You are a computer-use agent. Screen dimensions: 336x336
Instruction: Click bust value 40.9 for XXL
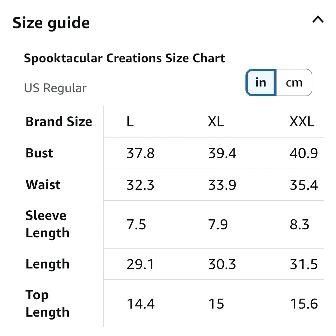pos(304,153)
